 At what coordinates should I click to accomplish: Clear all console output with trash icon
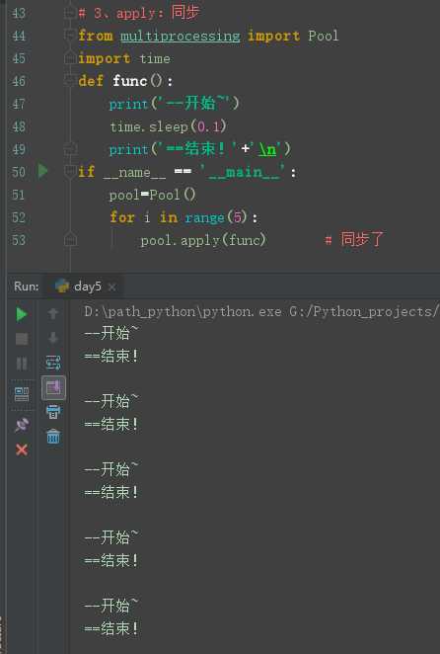tap(53, 437)
